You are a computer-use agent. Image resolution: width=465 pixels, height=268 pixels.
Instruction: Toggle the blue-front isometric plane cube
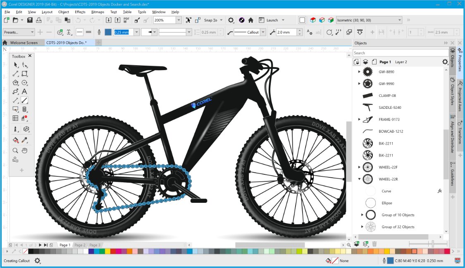pos(322,20)
